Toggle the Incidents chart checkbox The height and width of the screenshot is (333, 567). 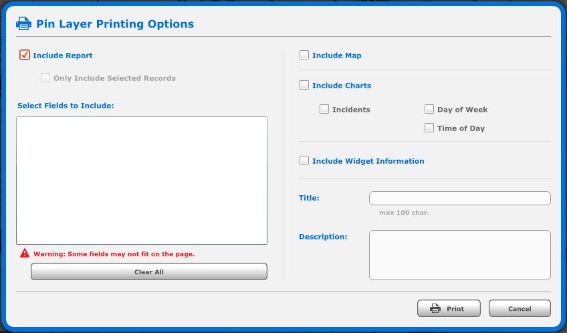click(324, 109)
